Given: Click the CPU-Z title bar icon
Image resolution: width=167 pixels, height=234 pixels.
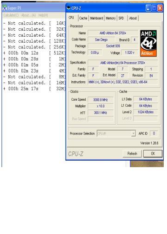Looking at the screenshot, I should point(68,8).
